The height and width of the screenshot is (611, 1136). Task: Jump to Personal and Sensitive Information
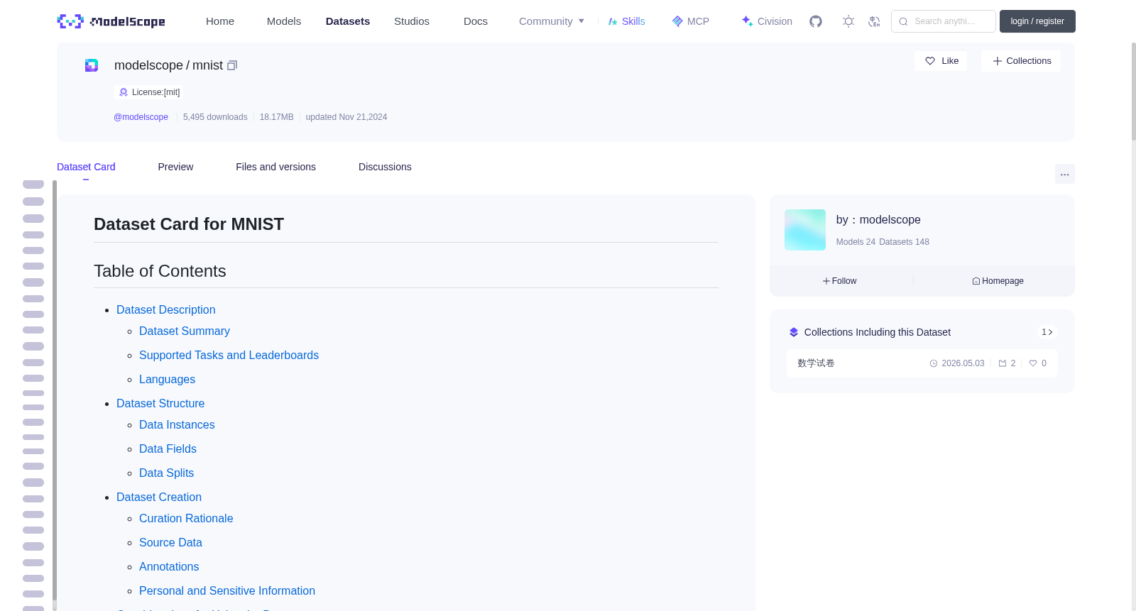[x=227, y=590]
